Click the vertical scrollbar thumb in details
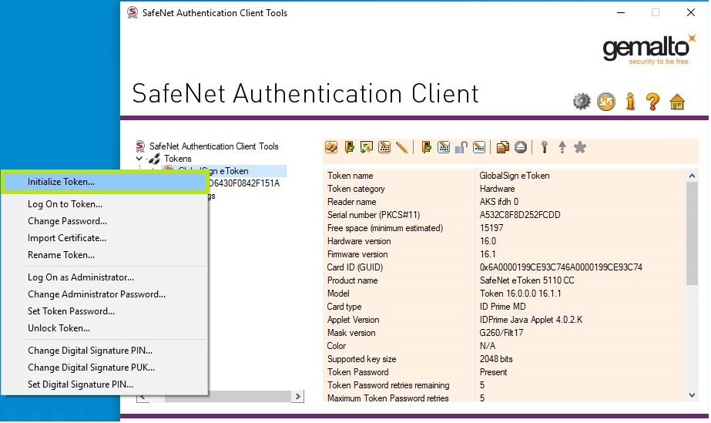The width and height of the screenshot is (711, 423). 692,233
